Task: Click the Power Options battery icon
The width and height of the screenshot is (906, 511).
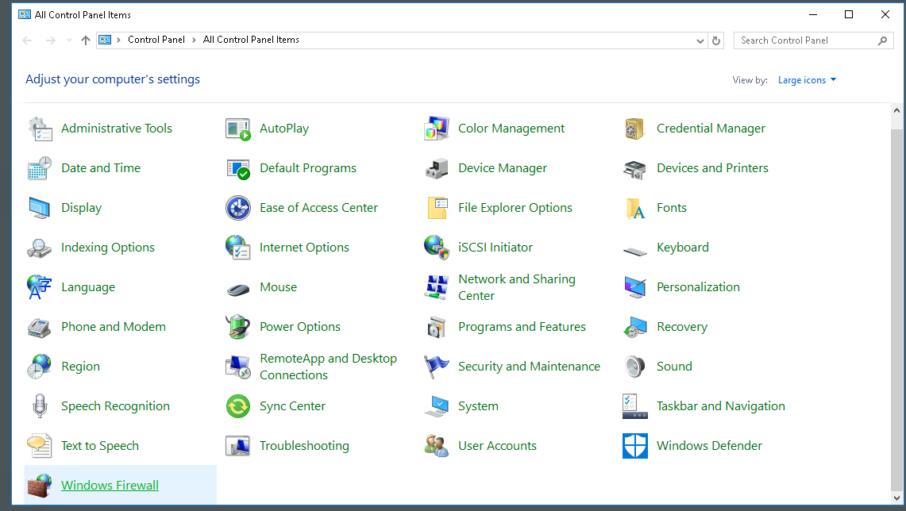Action: tap(238, 328)
